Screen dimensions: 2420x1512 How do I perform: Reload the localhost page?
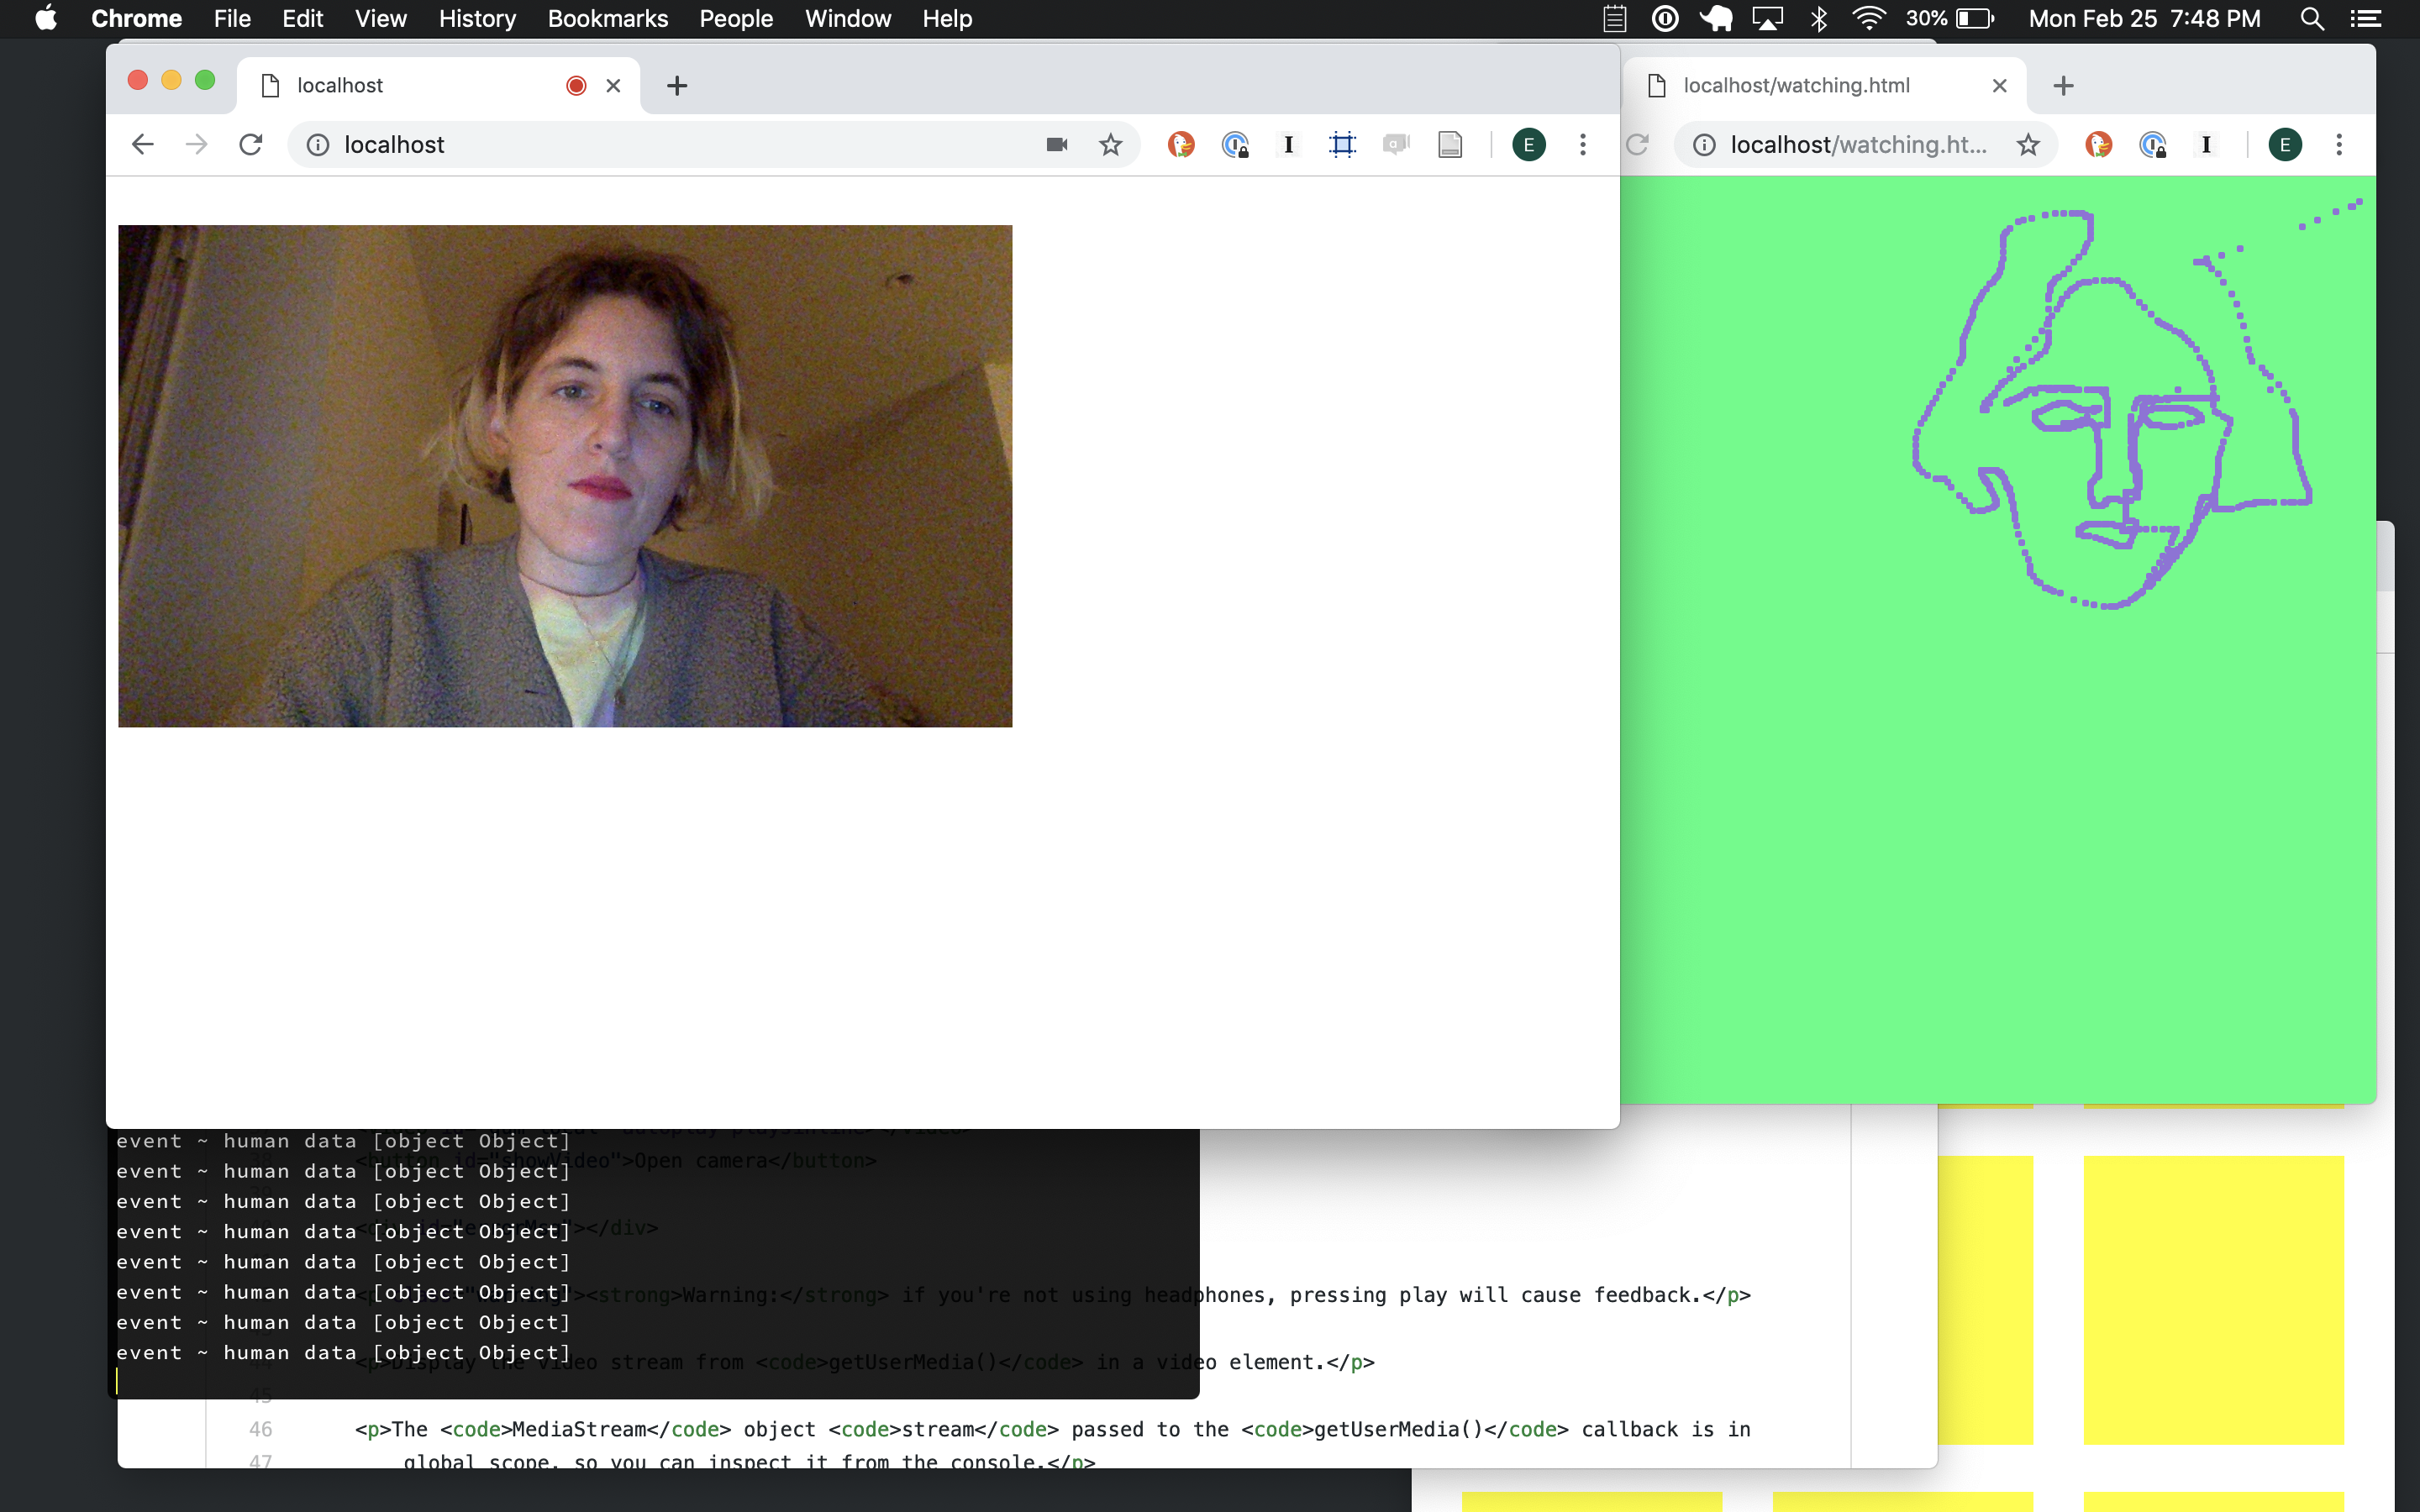251,145
